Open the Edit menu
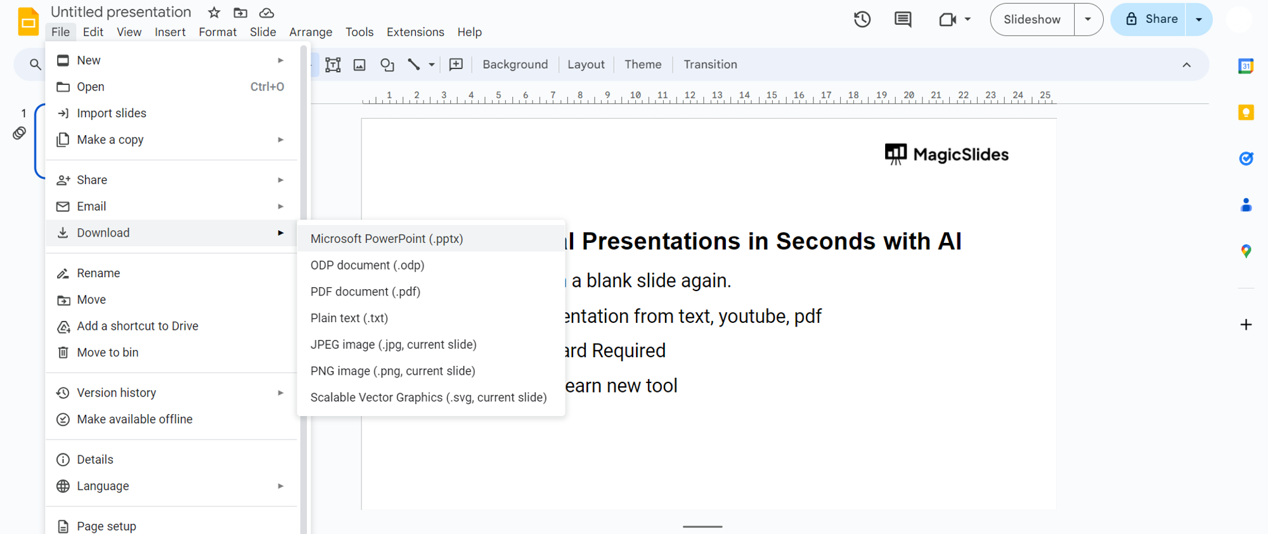The height and width of the screenshot is (534, 1268). pos(93,32)
